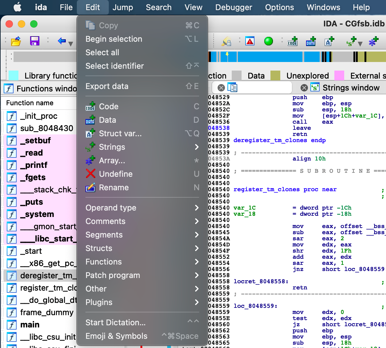The width and height of the screenshot is (386, 348).
Task: Open the Help menu
Action: pos(361,7)
